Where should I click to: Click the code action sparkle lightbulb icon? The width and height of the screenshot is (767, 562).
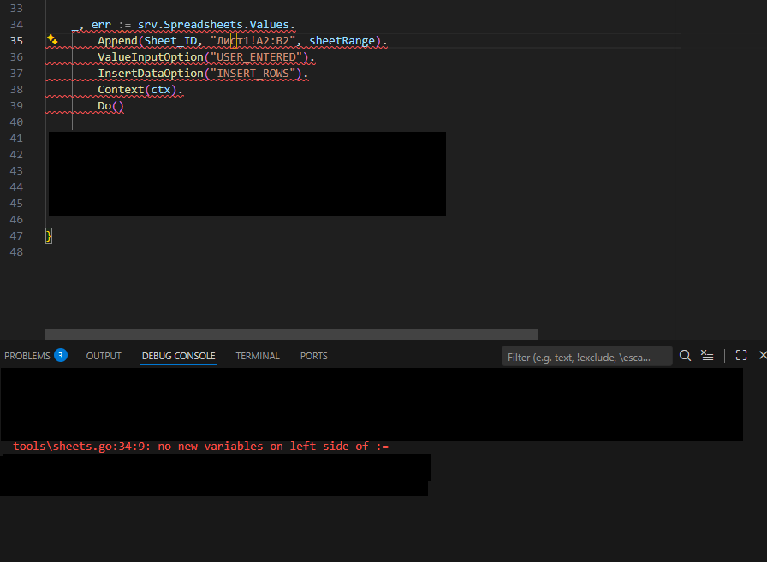52,40
